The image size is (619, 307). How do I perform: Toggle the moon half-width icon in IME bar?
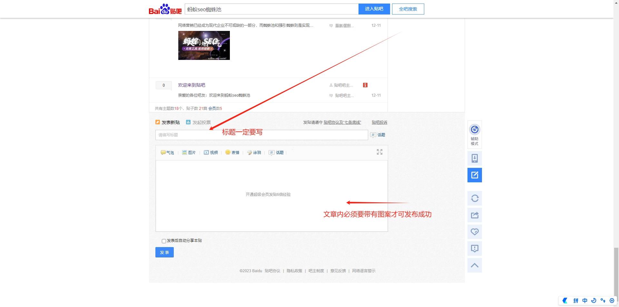click(594, 301)
